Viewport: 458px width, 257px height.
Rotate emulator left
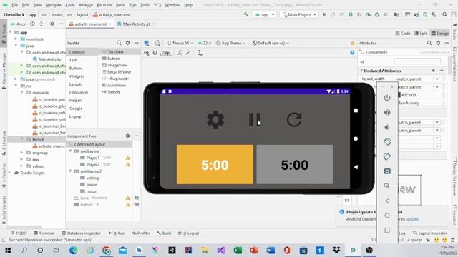coord(387,142)
